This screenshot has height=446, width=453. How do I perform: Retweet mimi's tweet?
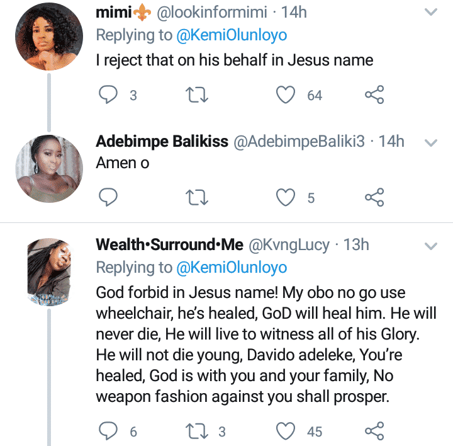click(198, 95)
